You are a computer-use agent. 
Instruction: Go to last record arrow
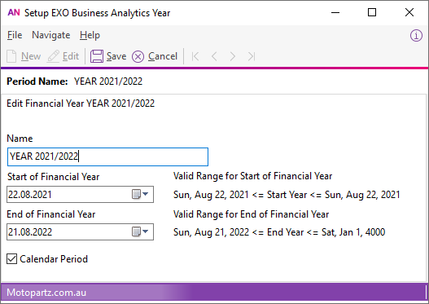pos(252,57)
